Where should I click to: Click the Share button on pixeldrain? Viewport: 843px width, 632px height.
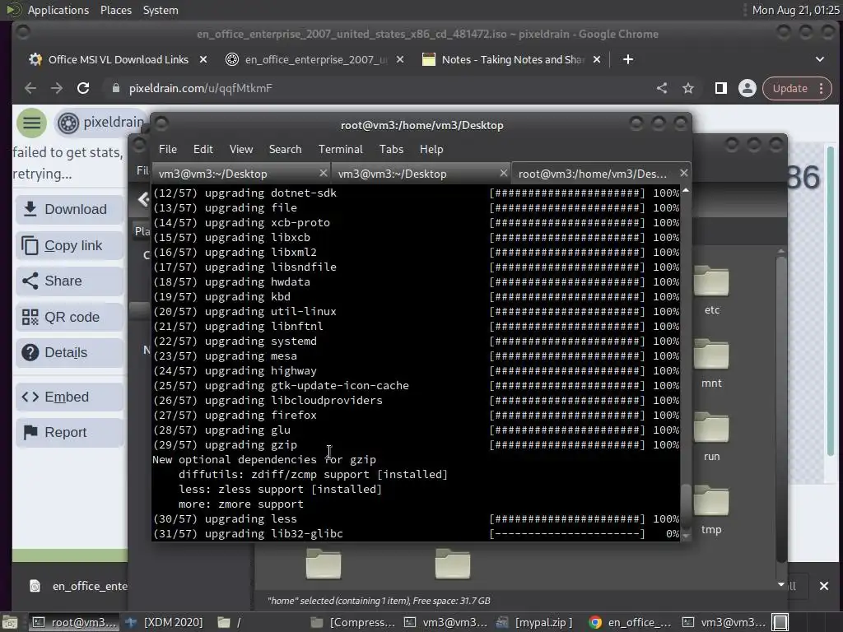(69, 281)
